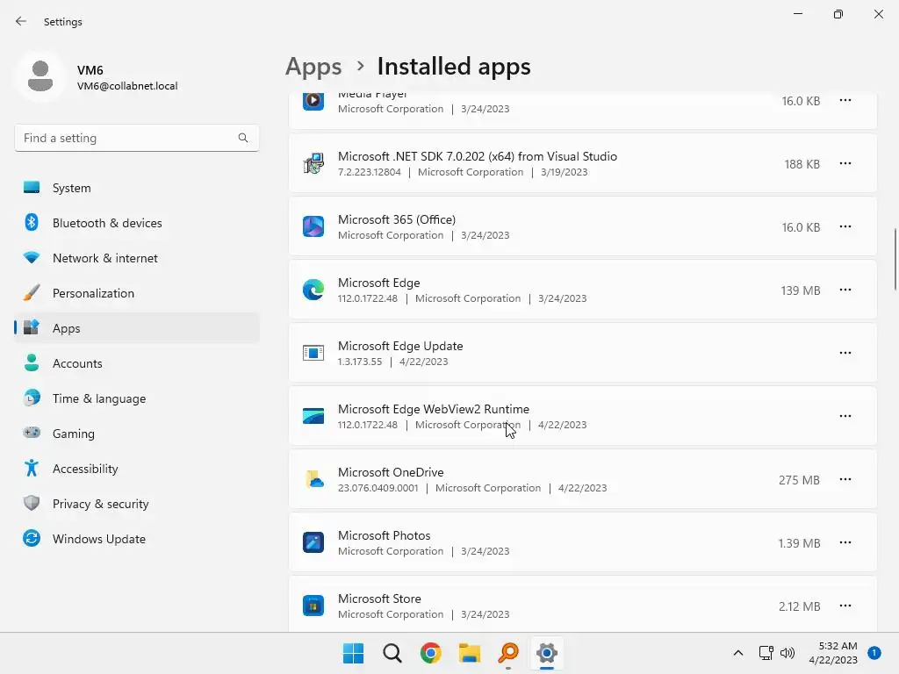Open more options for Microsoft OneDrive
Screen dimensions: 899x674
(x=845, y=479)
